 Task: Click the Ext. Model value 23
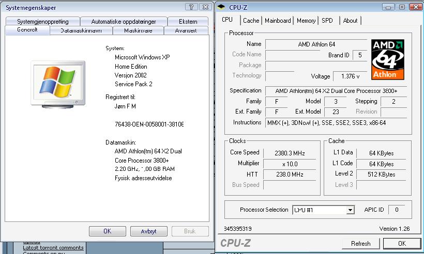(336, 112)
